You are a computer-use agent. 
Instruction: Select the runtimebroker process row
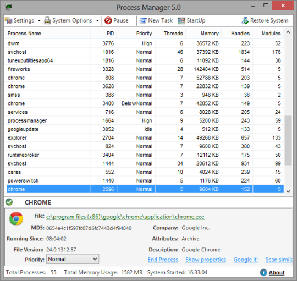tap(145, 155)
